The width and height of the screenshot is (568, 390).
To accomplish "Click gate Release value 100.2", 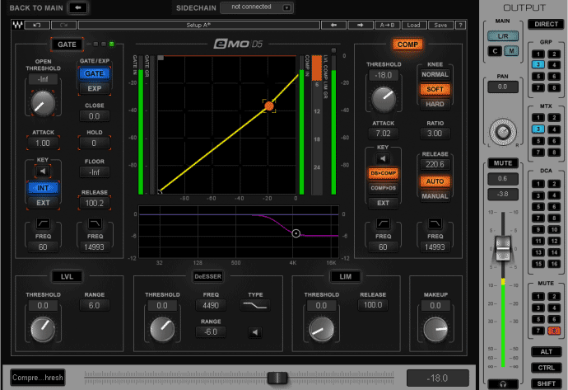I will pos(94,203).
